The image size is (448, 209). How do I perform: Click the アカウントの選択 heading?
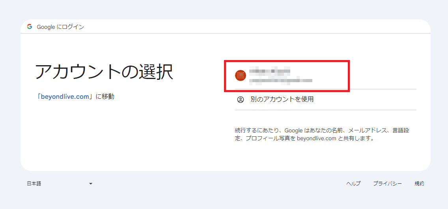click(104, 72)
